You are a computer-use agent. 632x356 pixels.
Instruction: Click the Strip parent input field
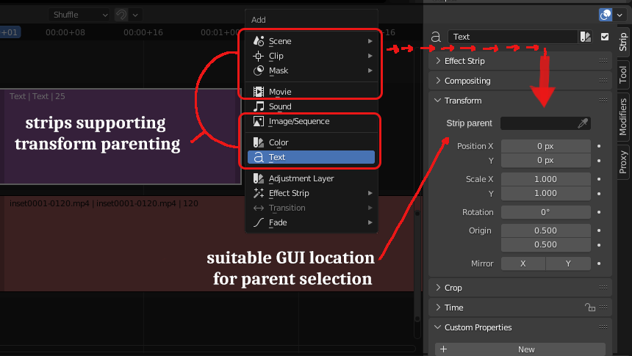pyautogui.click(x=546, y=123)
